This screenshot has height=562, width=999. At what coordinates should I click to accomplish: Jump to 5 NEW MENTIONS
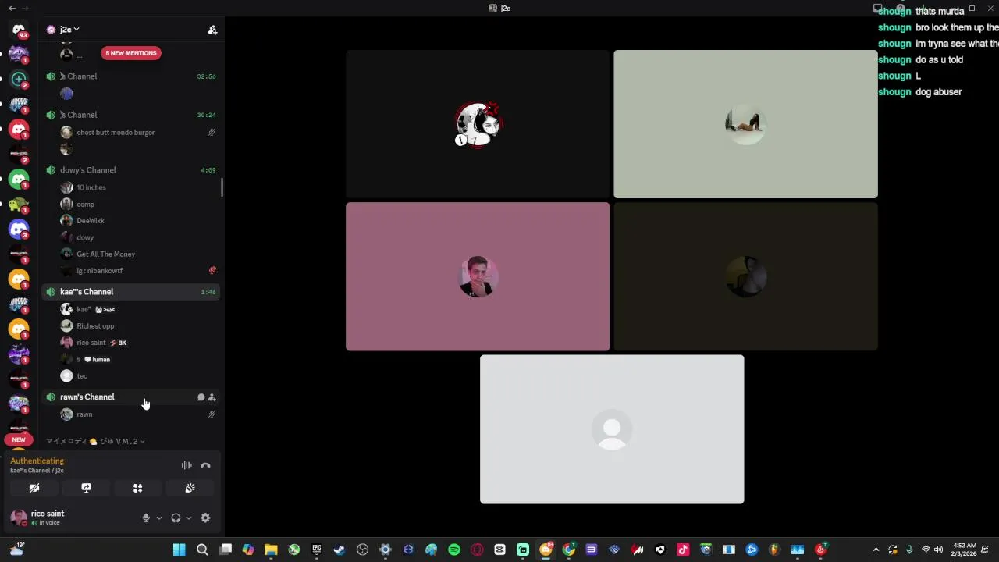131,53
